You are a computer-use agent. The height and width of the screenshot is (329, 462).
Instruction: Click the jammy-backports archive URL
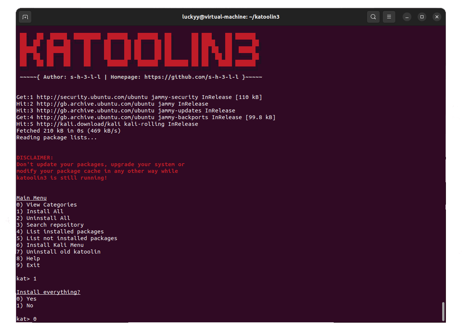tap(95, 117)
